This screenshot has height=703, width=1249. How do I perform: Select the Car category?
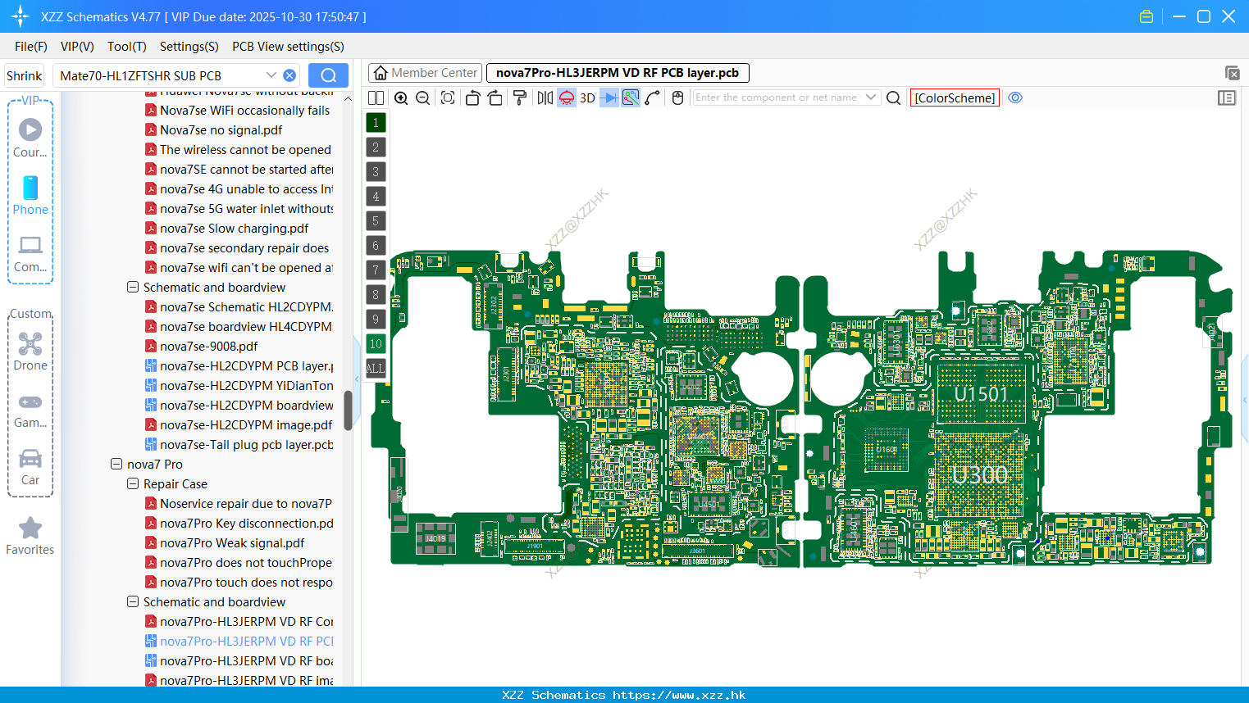[x=30, y=467]
